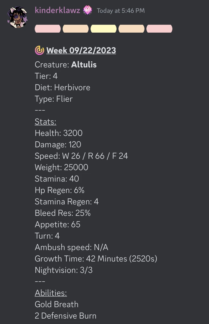
Task: Click the underlined Abilities: header
Action: coord(50,293)
